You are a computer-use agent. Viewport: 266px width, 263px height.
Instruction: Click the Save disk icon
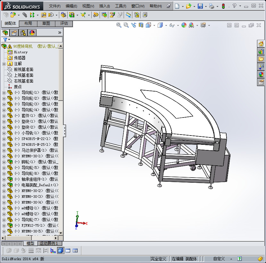point(200,6)
